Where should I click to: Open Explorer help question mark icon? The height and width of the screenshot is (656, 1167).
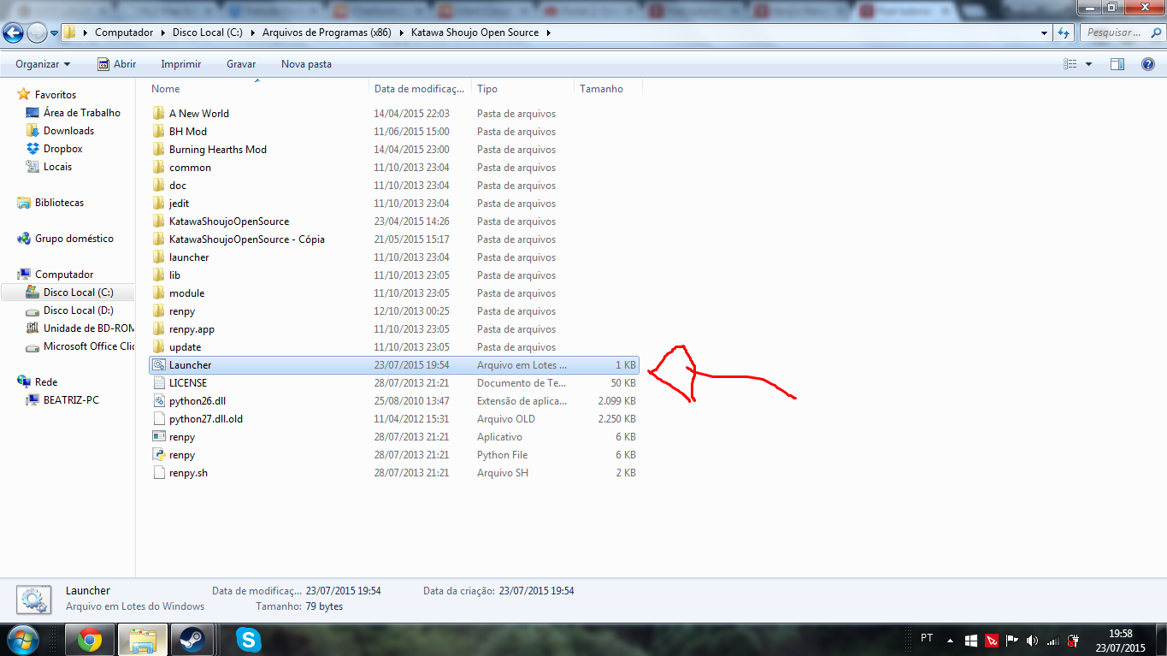pyautogui.click(x=1148, y=64)
